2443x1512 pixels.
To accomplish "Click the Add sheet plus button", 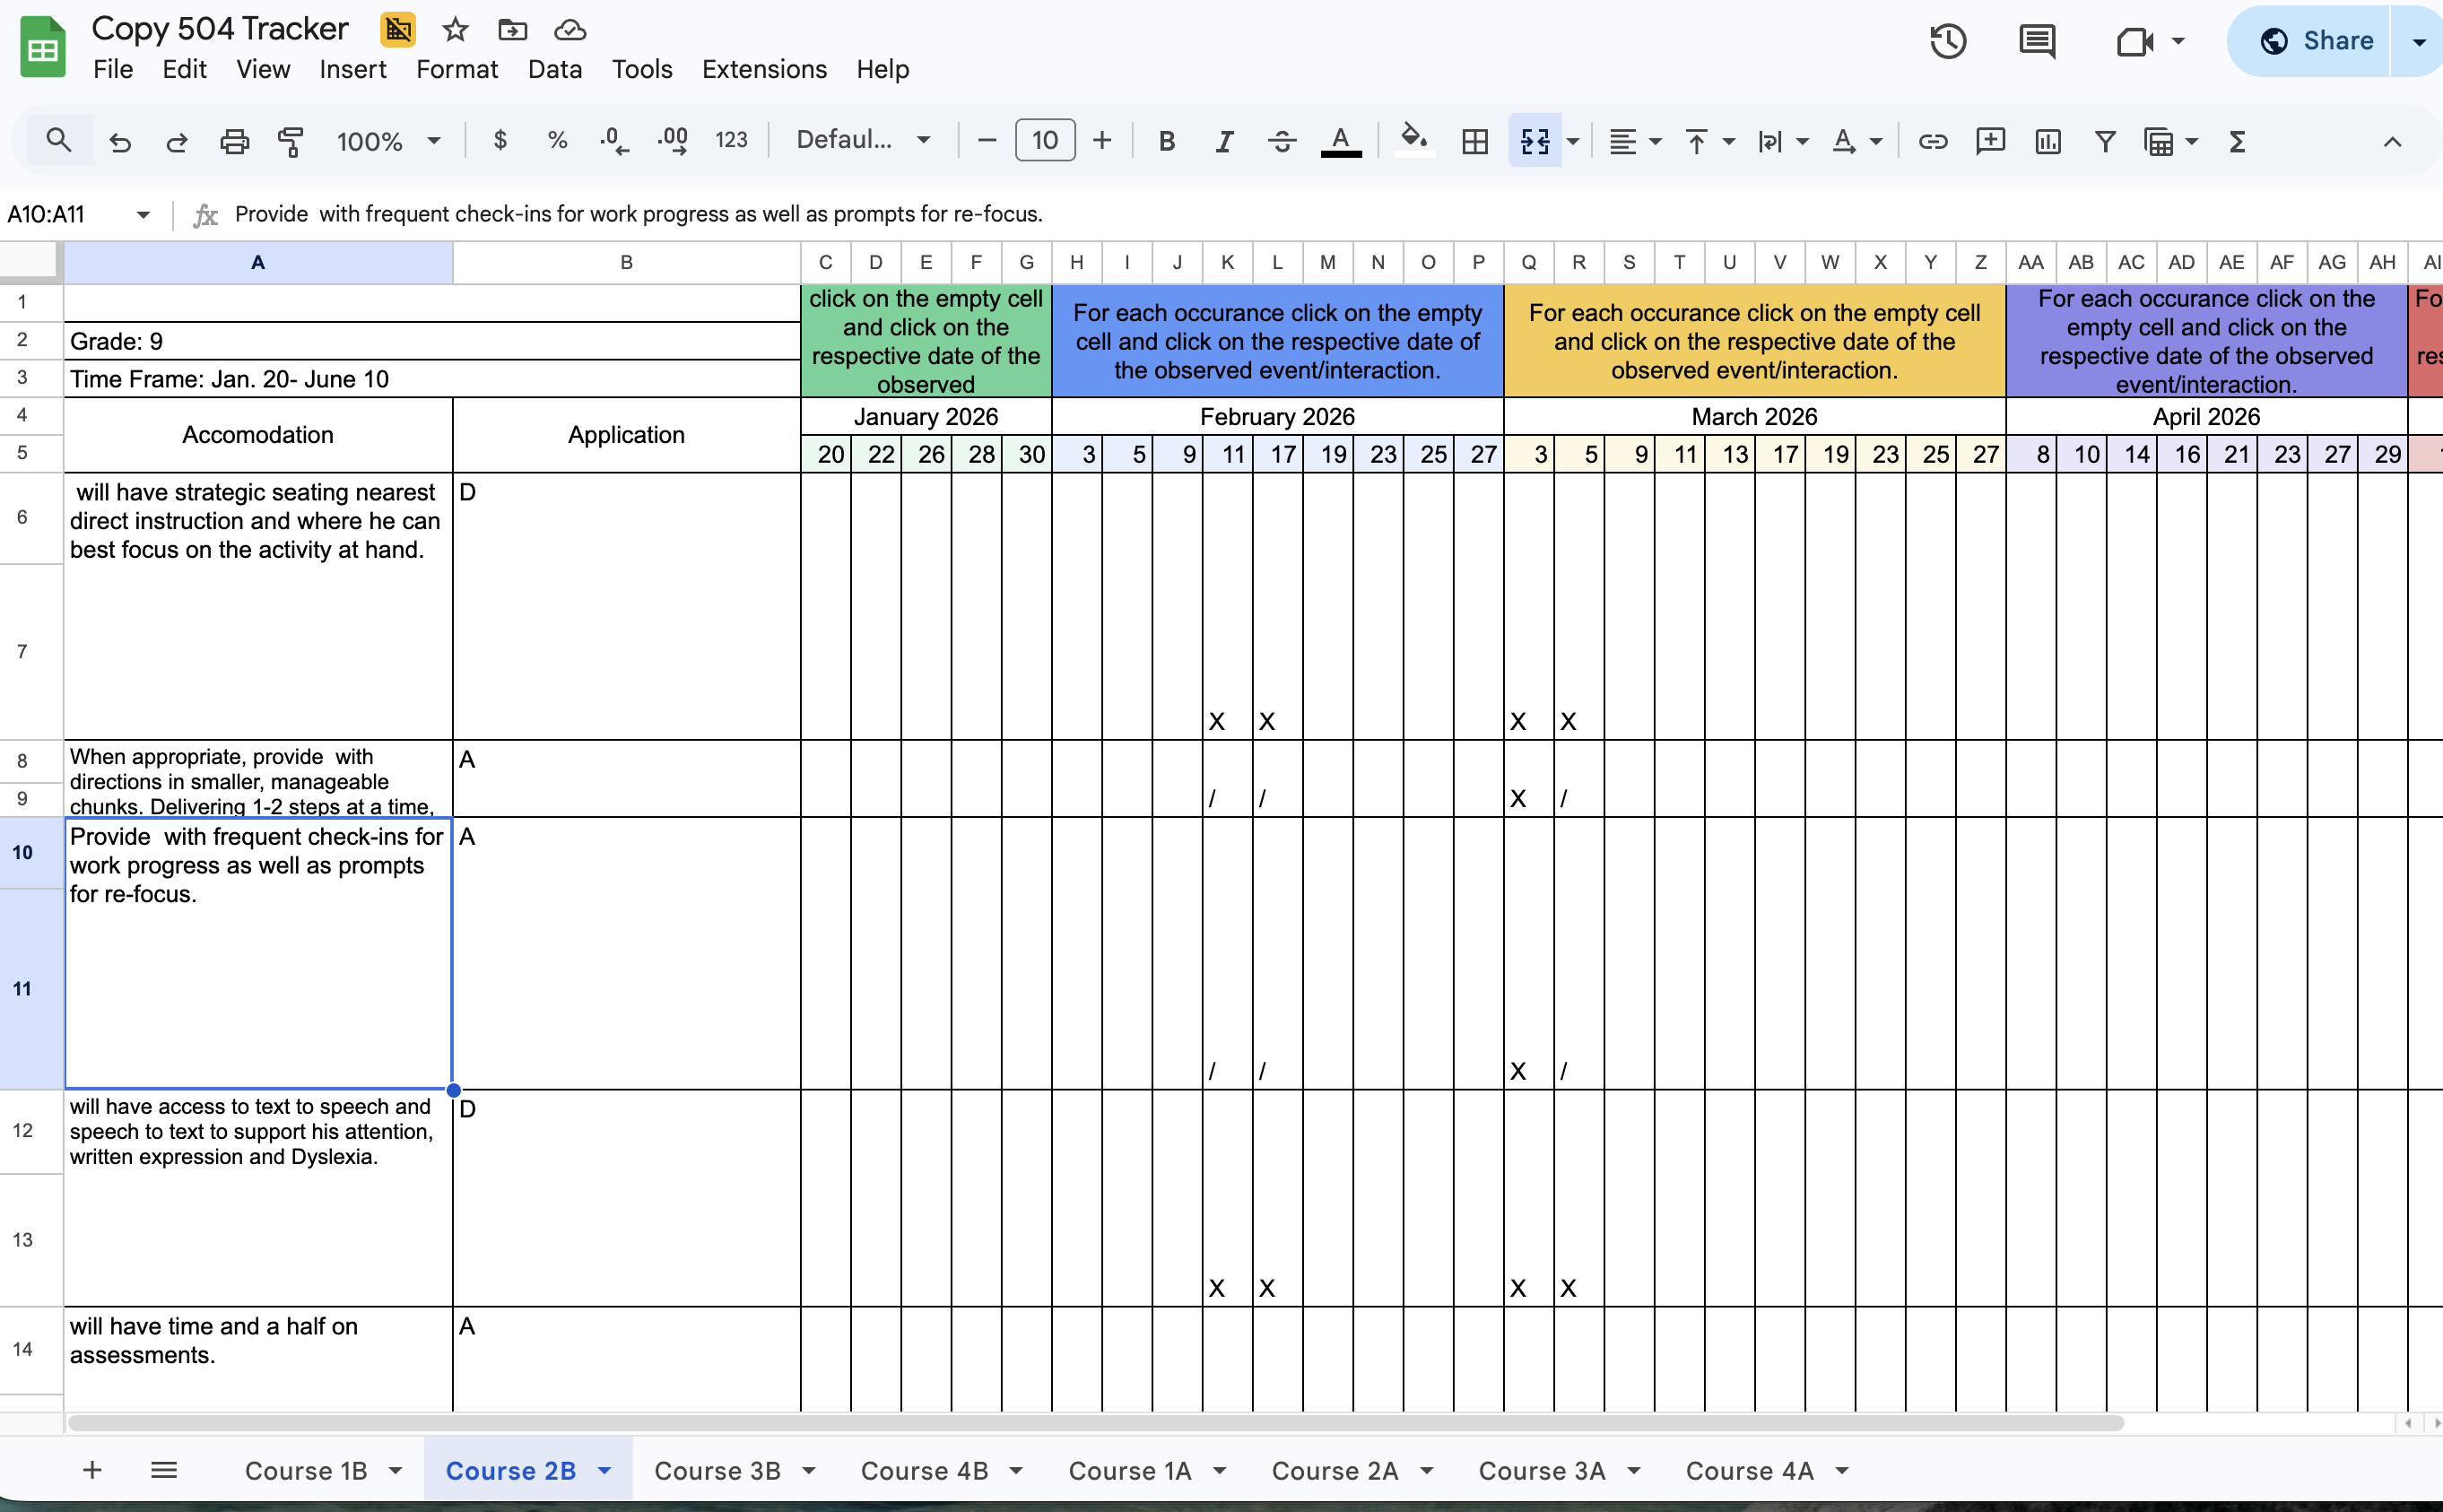I will (92, 1470).
